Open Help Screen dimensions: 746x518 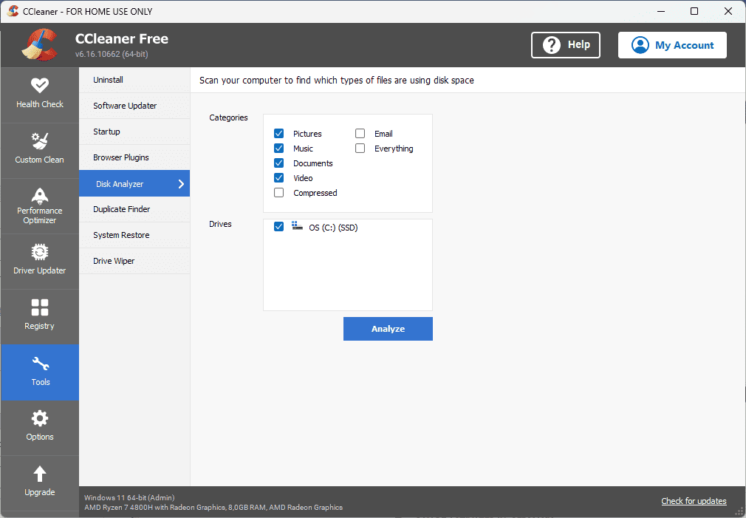tap(565, 45)
